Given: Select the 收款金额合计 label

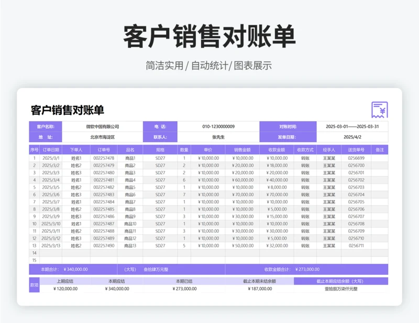Looking at the screenshot, I should [278, 270].
